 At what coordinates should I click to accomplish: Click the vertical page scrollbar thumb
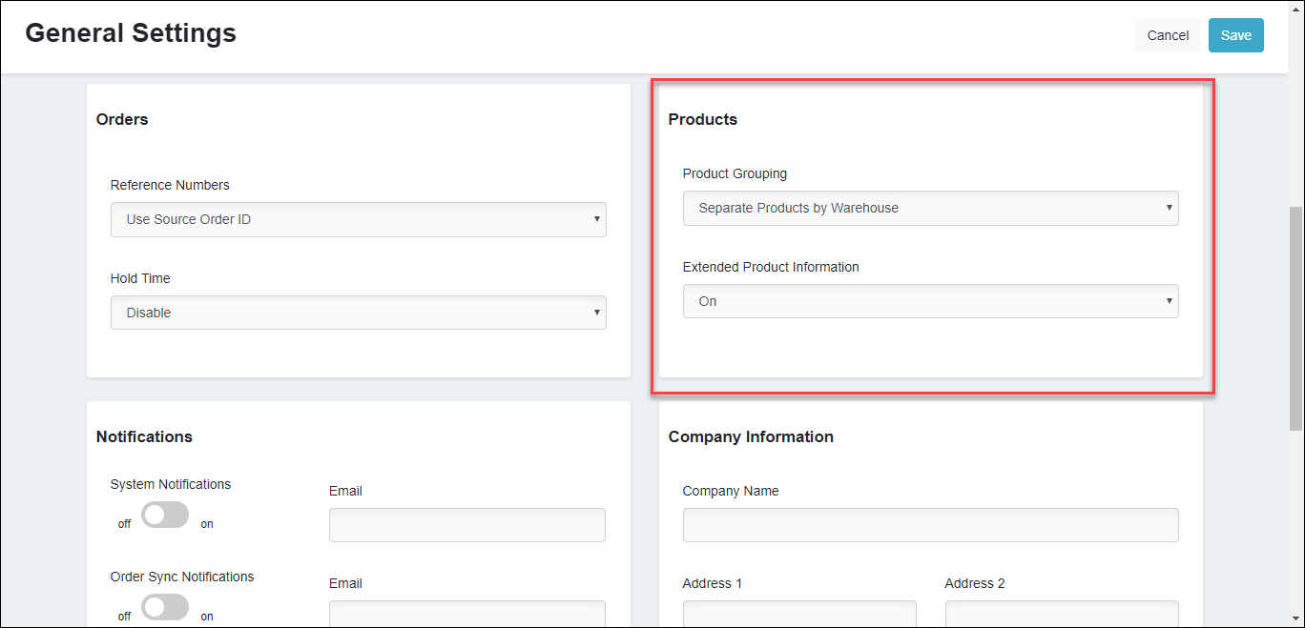pyautogui.click(x=1296, y=314)
